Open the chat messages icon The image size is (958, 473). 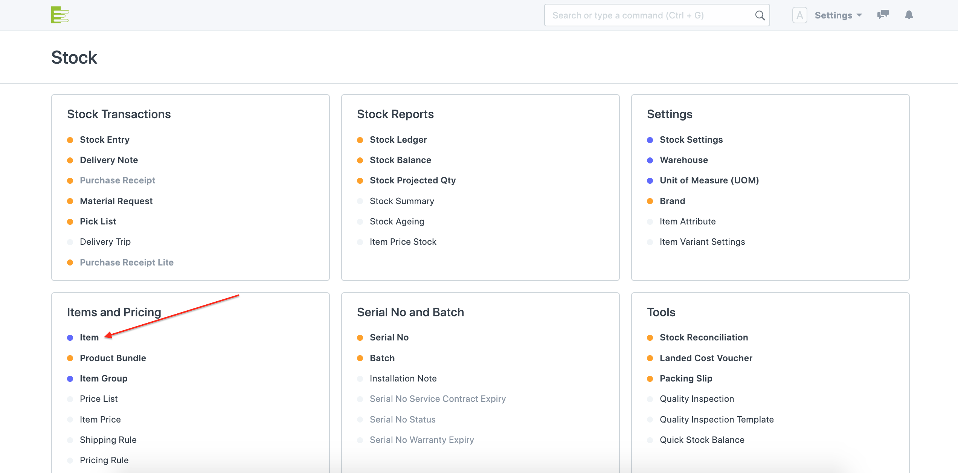click(883, 15)
